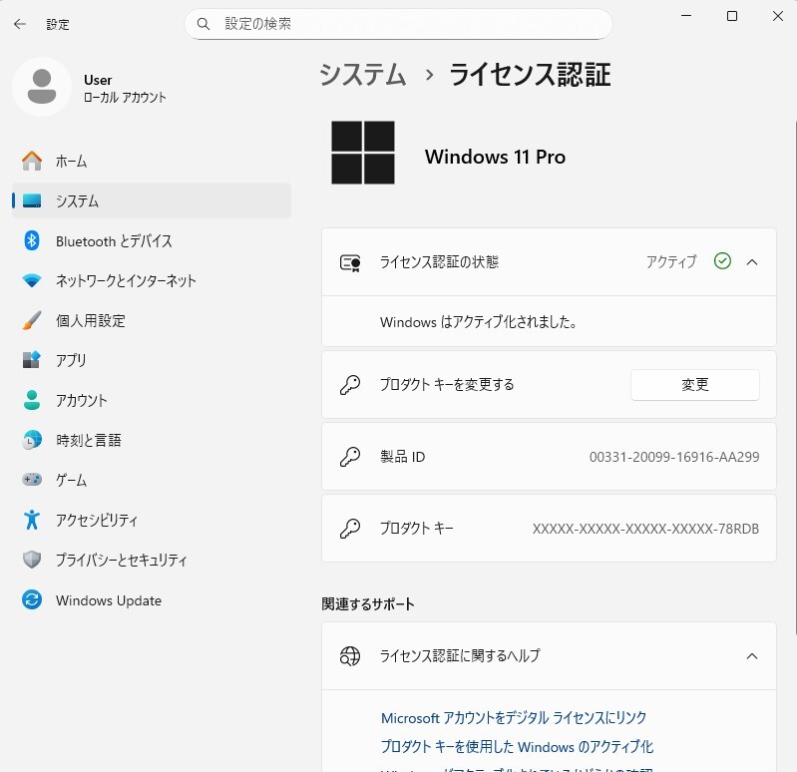Open Windows Update page
This screenshot has width=797, height=772.
[x=152, y=599]
